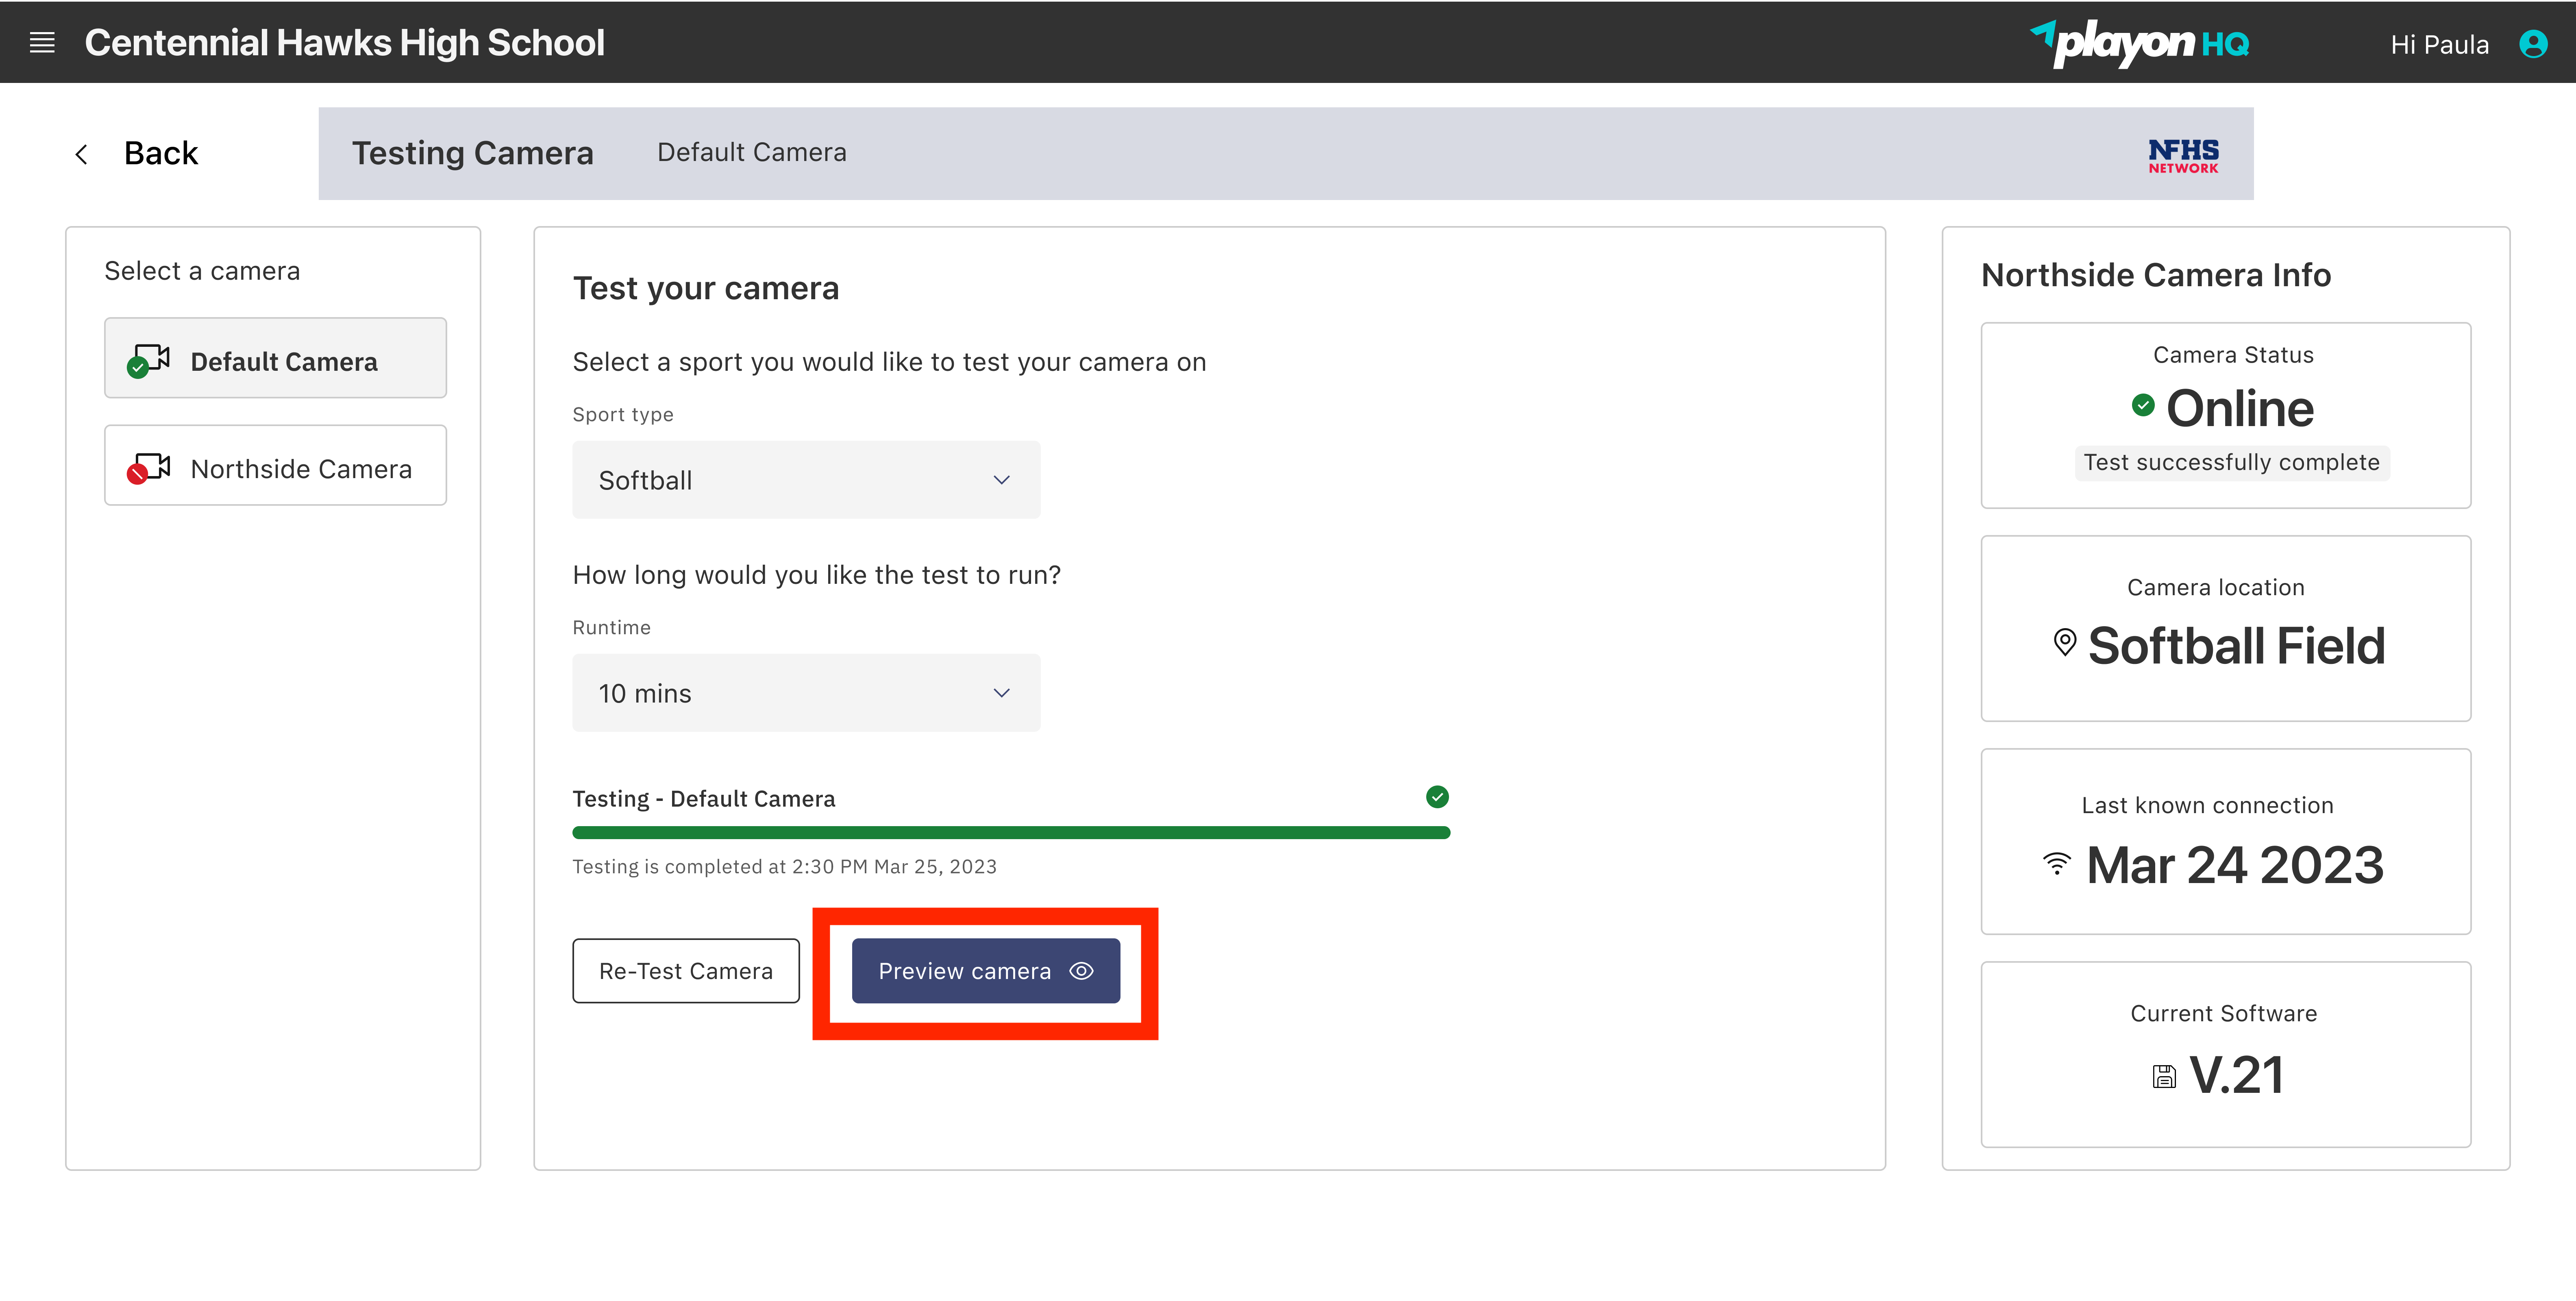The height and width of the screenshot is (1301, 2576).
Task: Open the hamburger navigation menu
Action: (x=42, y=43)
